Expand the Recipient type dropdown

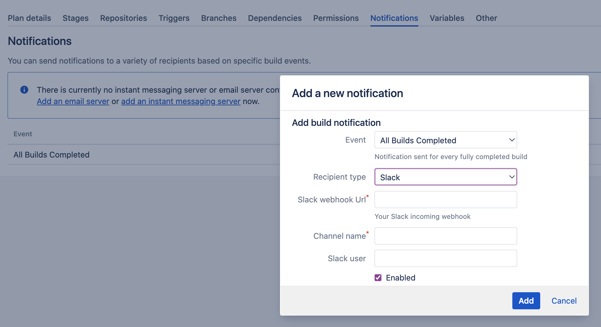446,177
